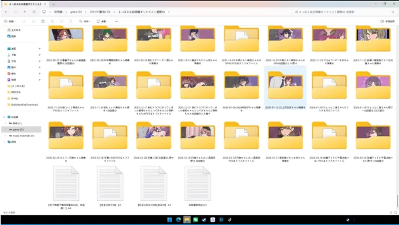
Task: Launch Microsoft Edge from the taskbar
Action: (x=178, y=220)
